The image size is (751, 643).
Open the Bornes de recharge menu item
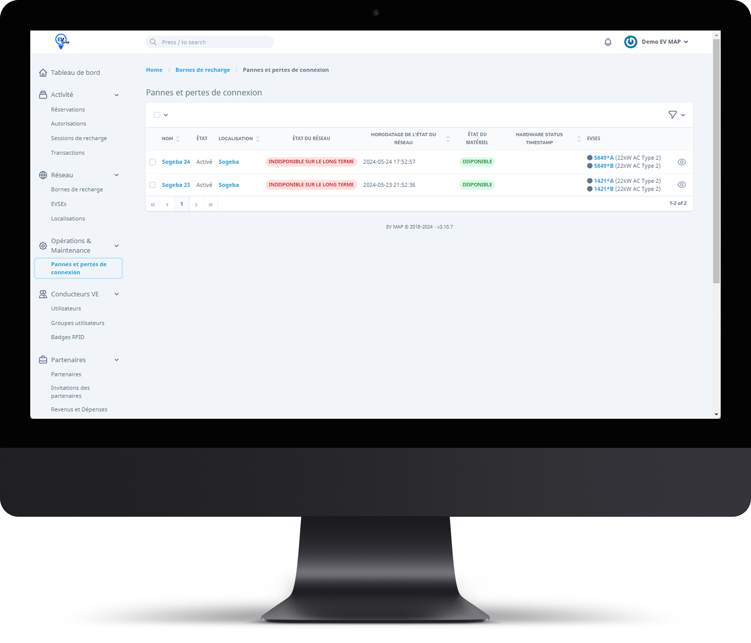coord(77,189)
